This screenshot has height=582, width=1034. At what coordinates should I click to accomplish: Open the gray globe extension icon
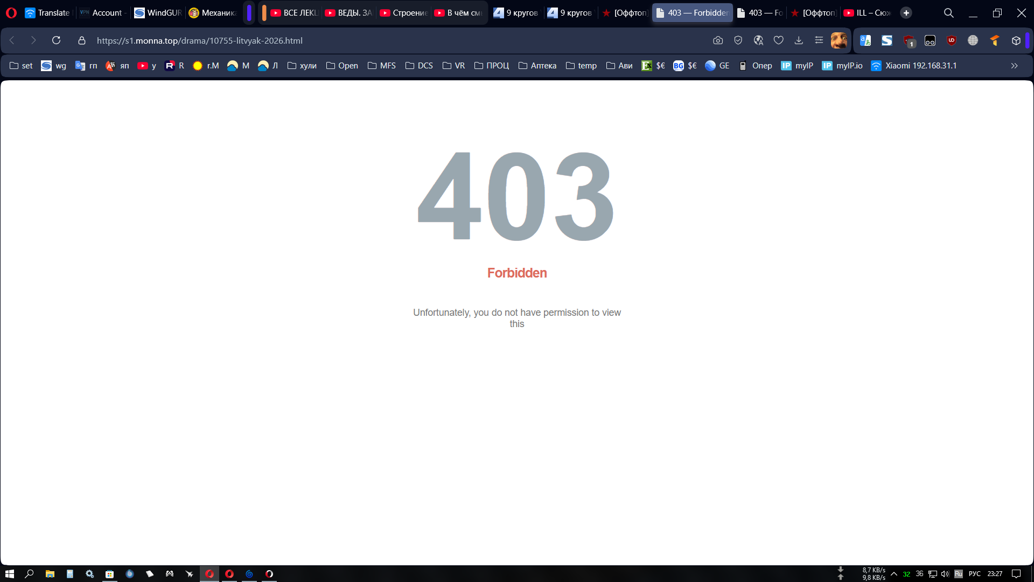(x=973, y=40)
